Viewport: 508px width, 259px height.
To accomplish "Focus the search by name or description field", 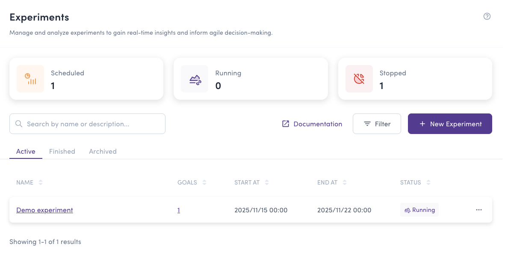I will (x=92, y=124).
